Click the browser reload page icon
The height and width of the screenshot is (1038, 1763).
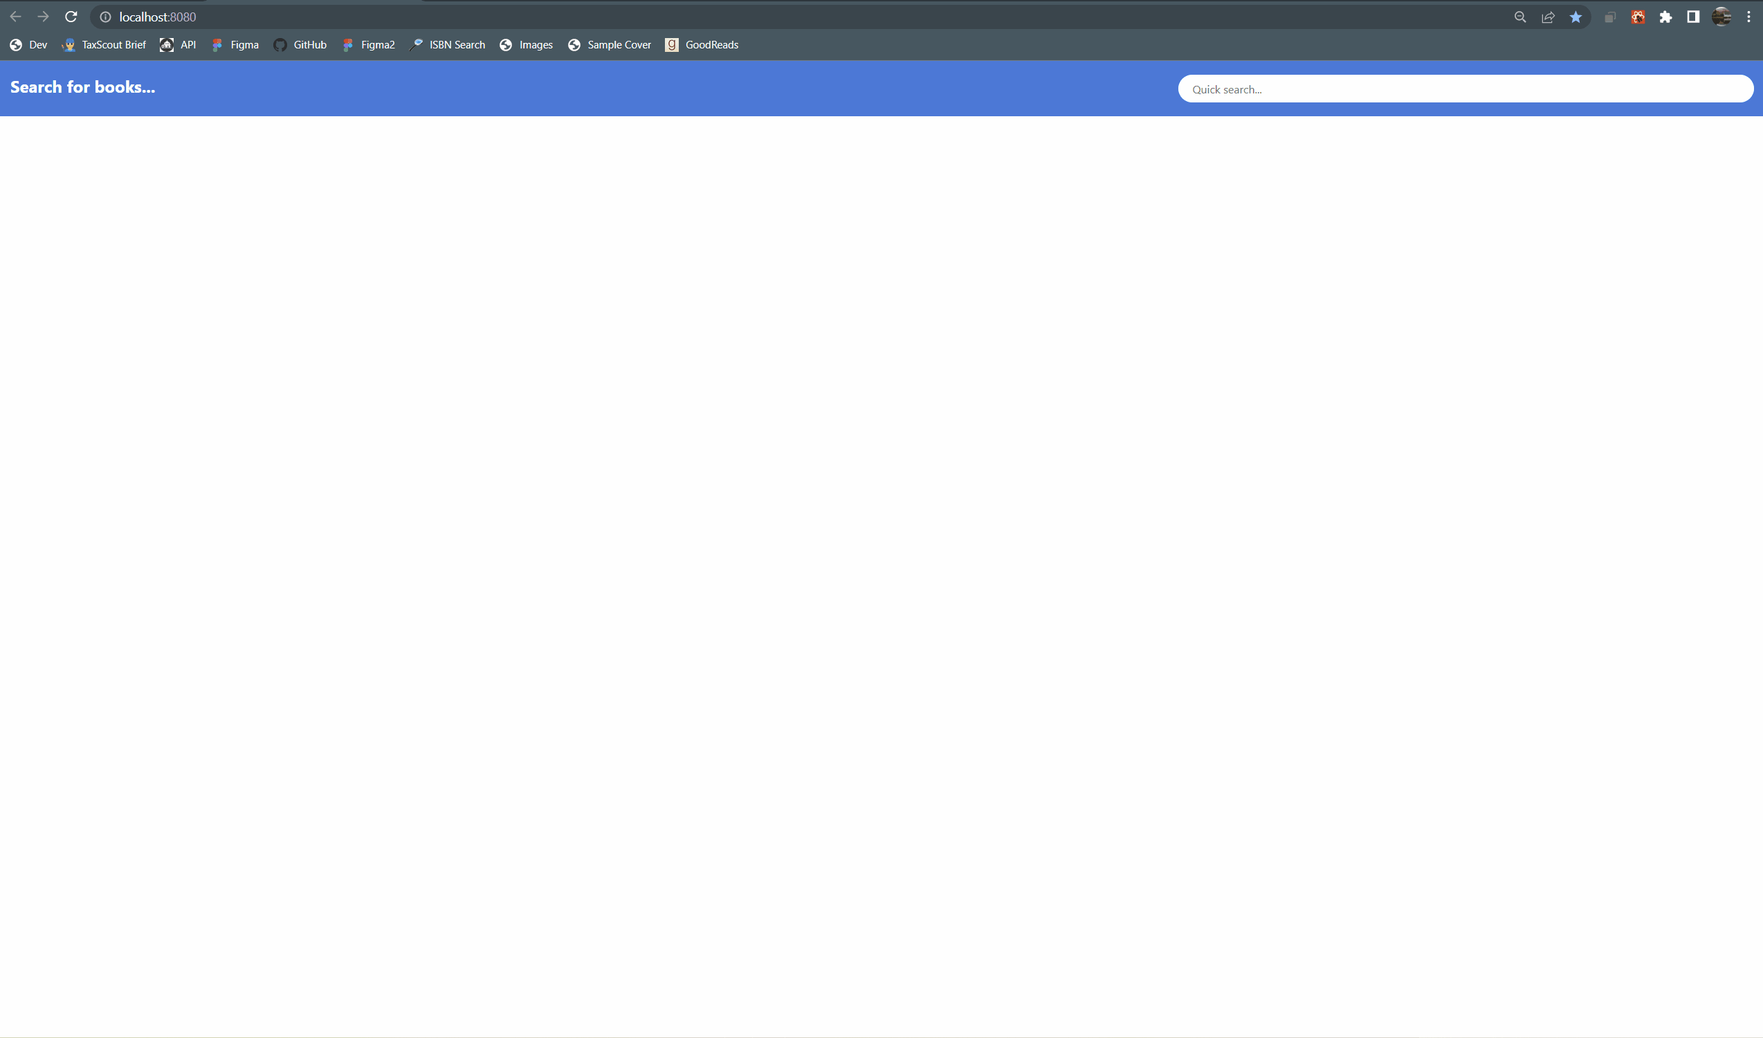pyautogui.click(x=71, y=17)
